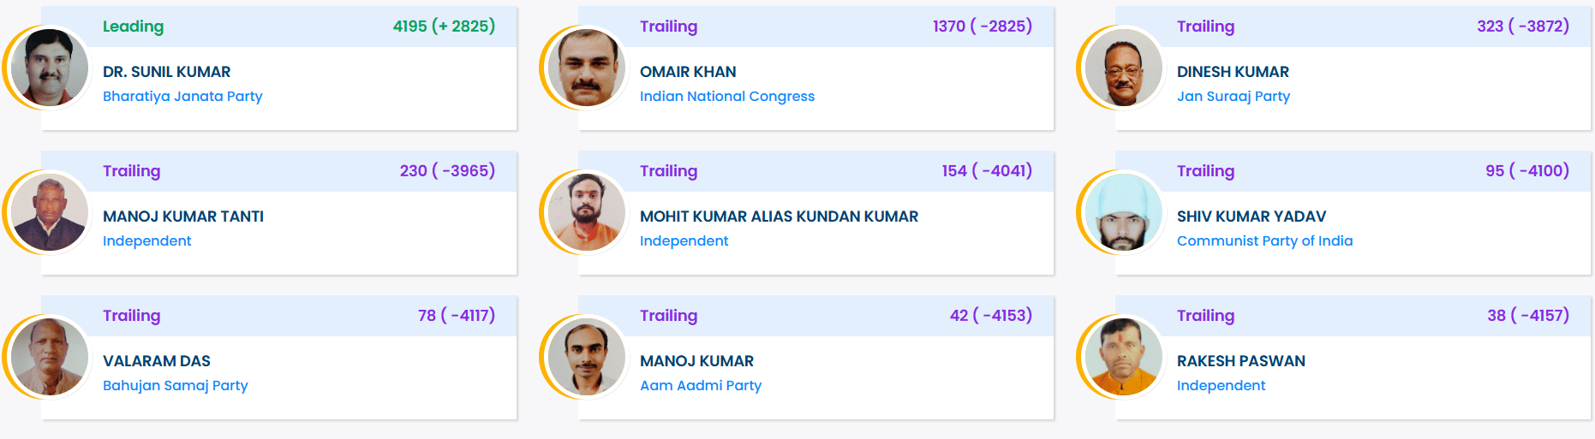
Task: Click Omair Khan's candidate photo
Action: (587, 68)
